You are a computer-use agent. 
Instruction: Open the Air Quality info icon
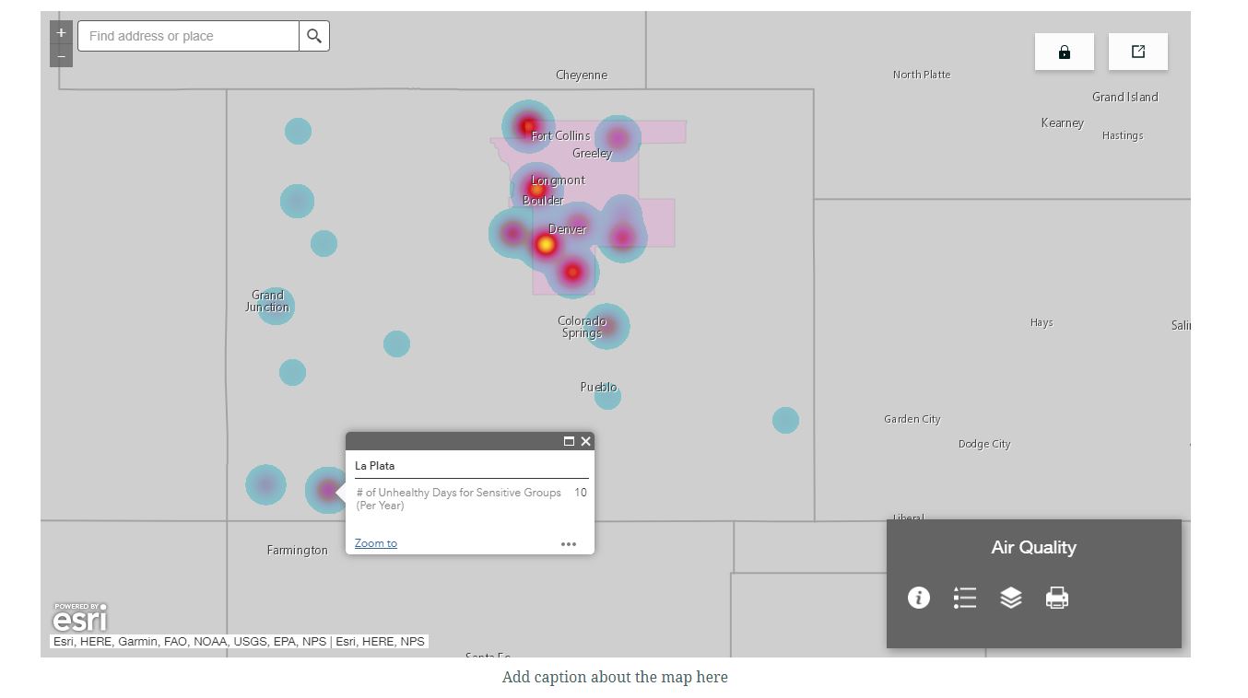coord(919,598)
